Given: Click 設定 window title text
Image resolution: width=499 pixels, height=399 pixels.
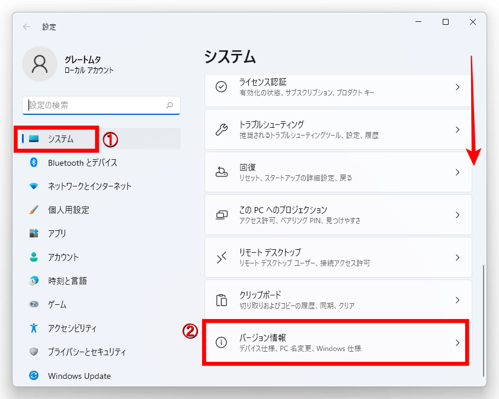Looking at the screenshot, I should pos(49,27).
